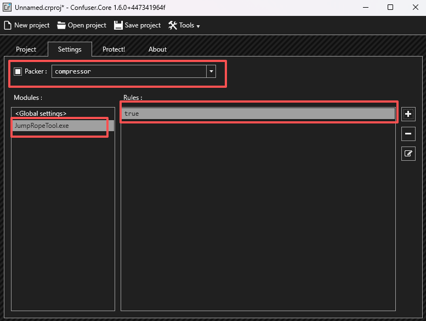
Task: Maximize the Confuser.Core window
Action: (x=390, y=8)
